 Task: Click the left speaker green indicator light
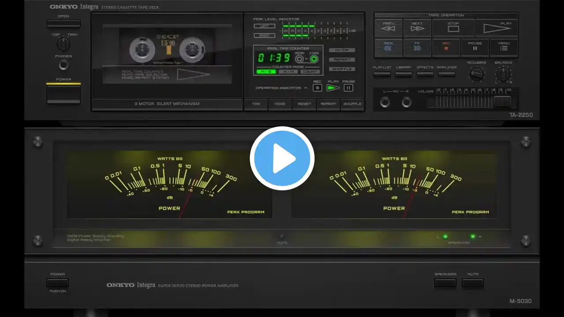445,236
